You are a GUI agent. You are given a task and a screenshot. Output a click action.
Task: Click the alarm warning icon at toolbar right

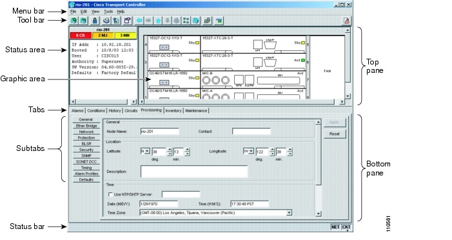coord(347,21)
